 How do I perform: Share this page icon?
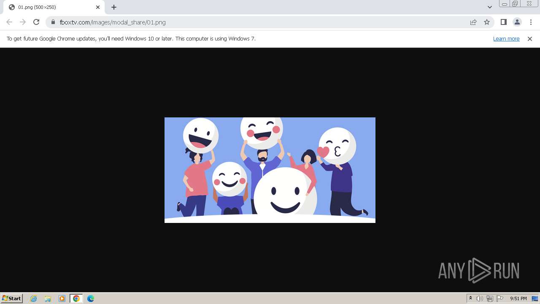(473, 22)
